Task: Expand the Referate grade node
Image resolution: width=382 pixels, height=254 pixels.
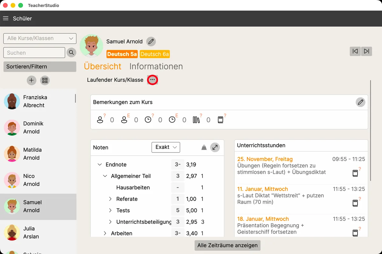Action: [110, 199]
